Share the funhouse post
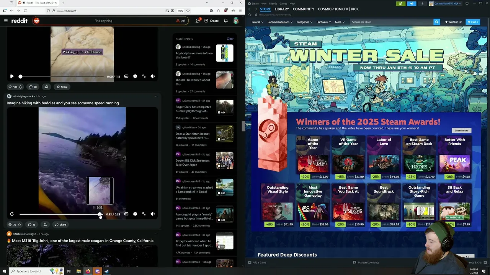Viewport: 490px width, 275px height. point(62,87)
